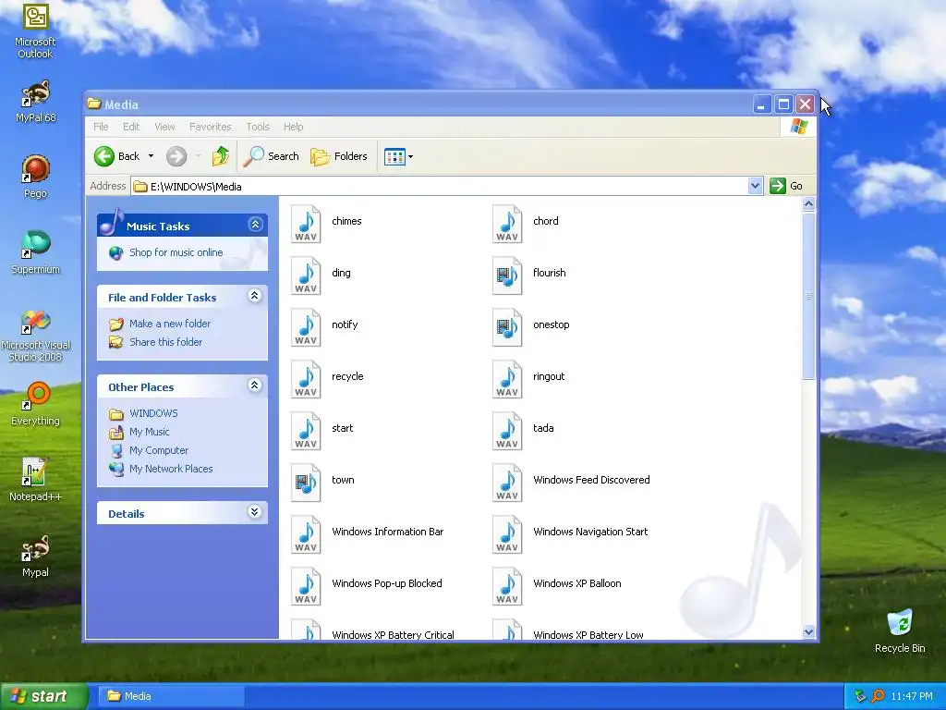This screenshot has height=710, width=946.
Task: Select the town media file icon
Action: click(306, 483)
